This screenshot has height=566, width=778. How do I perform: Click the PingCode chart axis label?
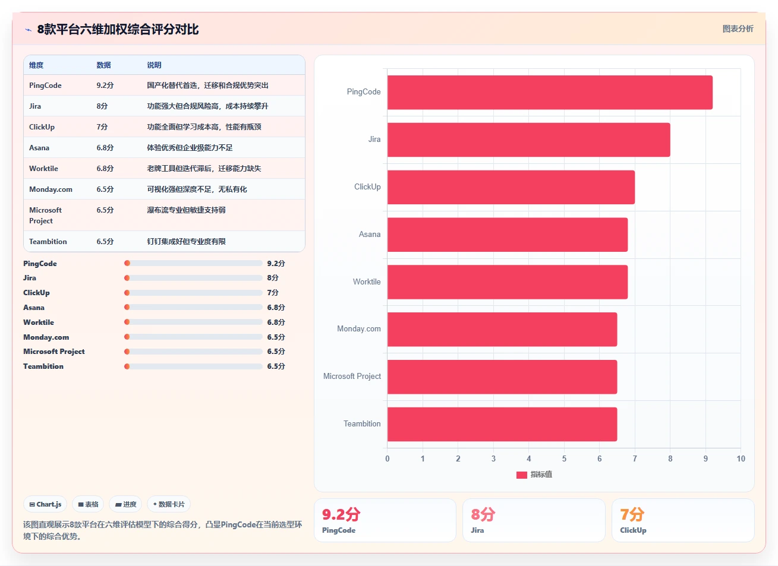(364, 92)
